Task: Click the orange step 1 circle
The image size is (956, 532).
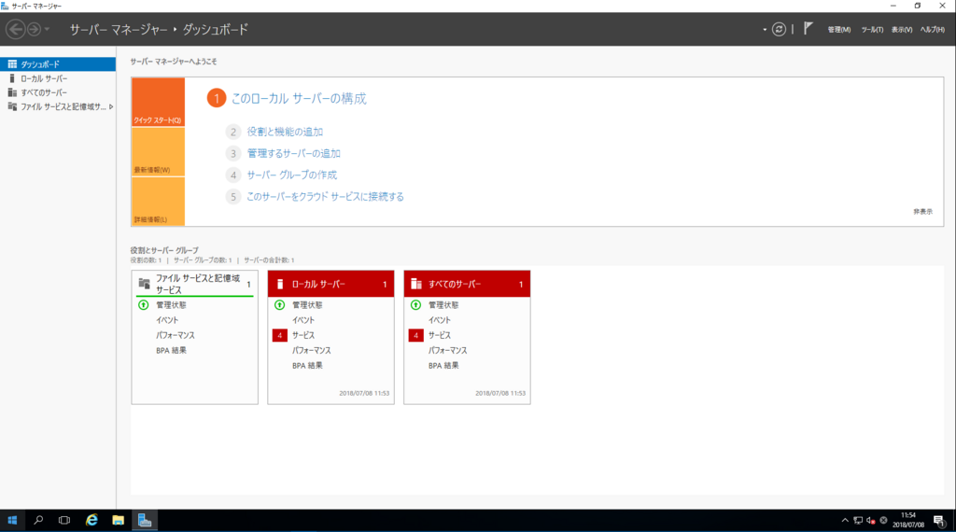Action: [217, 98]
